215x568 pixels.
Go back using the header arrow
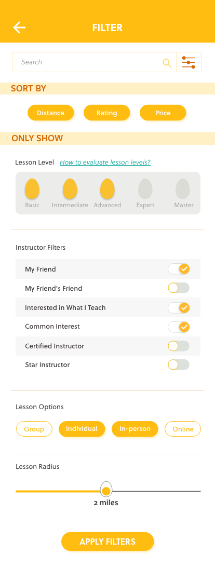point(19,28)
